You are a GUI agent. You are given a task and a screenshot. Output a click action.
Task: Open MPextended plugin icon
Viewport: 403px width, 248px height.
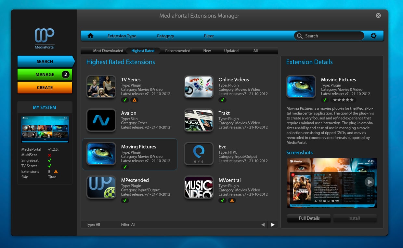101,187
